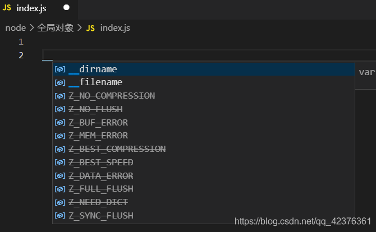Click the variable icon beside Z_FULL_FLUSH
Screen dimensions: 376x232
(60, 189)
